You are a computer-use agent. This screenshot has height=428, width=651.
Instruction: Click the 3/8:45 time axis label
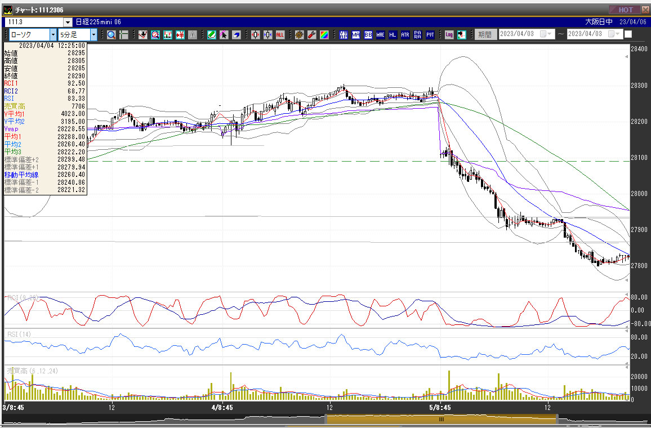pos(14,408)
